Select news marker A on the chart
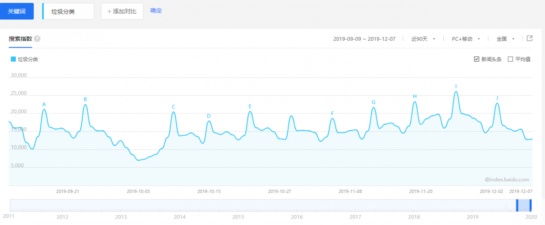This screenshot has height=225, width=545. coord(44,104)
